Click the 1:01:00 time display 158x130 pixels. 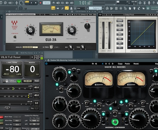[85, 3]
